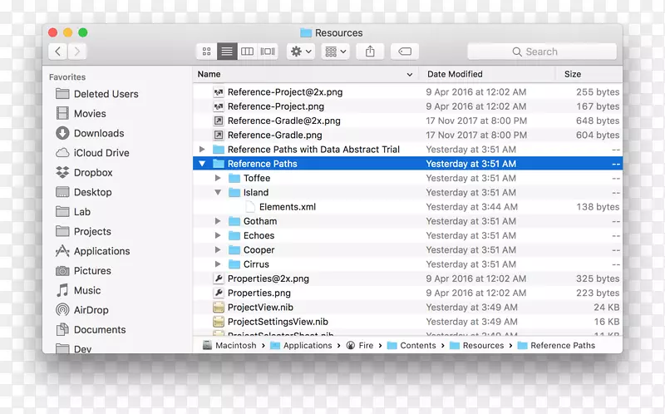Image resolution: width=665 pixels, height=414 pixels.
Task: Sort by Date Modified column header
Action: 455,74
